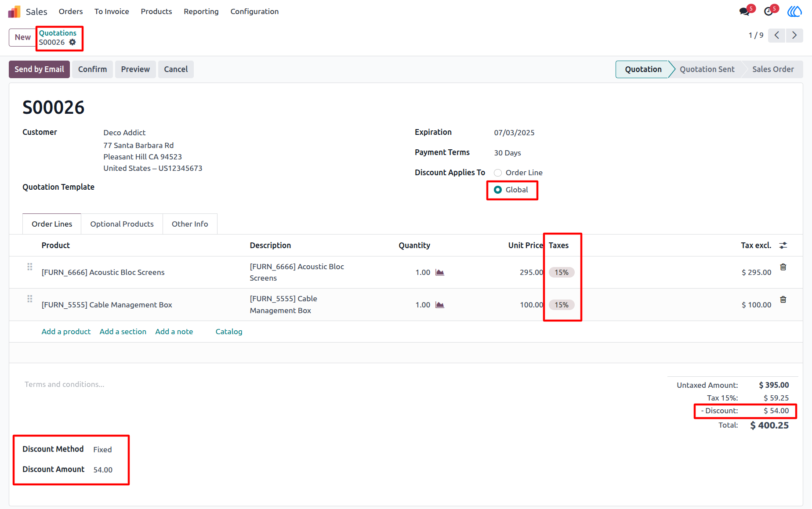Screen dimensions: 812x509
Task: Delete the Cable Management Box line
Action: coord(783,300)
